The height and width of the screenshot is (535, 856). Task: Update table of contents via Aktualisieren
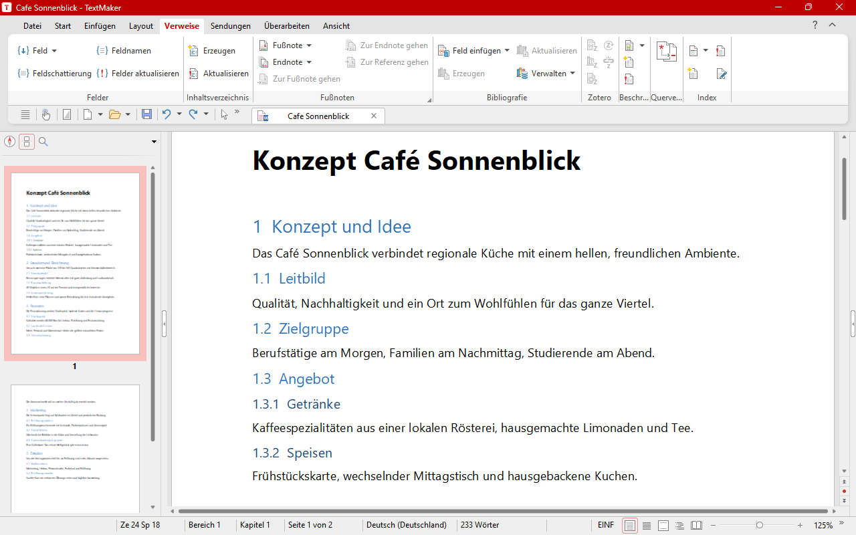(x=219, y=74)
